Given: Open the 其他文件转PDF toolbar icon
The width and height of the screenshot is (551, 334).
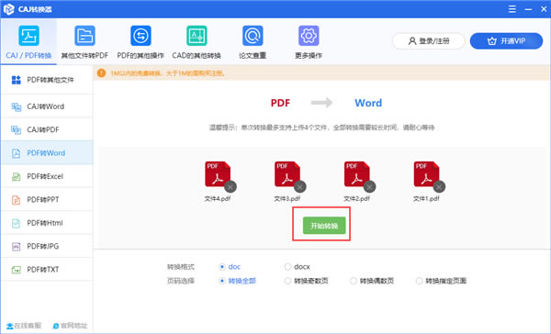Looking at the screenshot, I should point(84,36).
